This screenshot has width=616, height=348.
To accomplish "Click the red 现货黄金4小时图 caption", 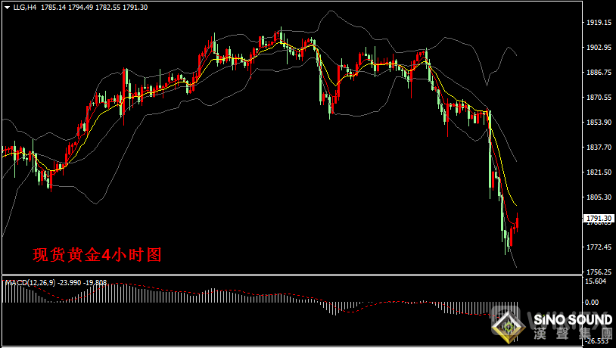I will point(97,255).
